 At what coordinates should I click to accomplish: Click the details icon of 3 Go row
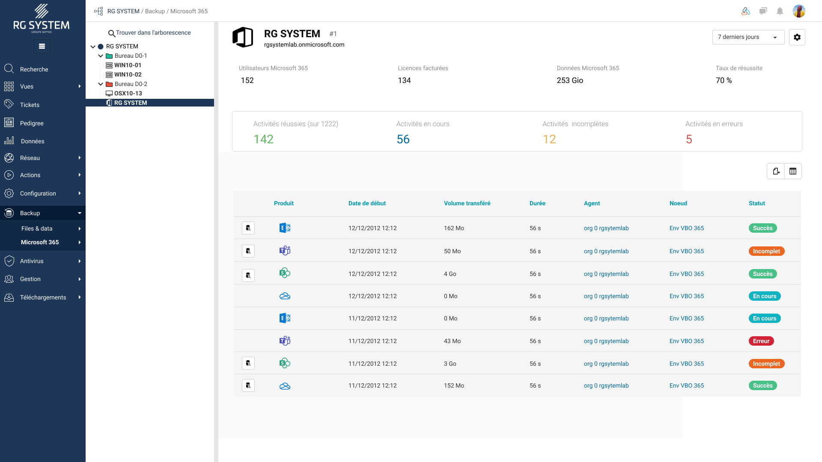click(x=248, y=363)
